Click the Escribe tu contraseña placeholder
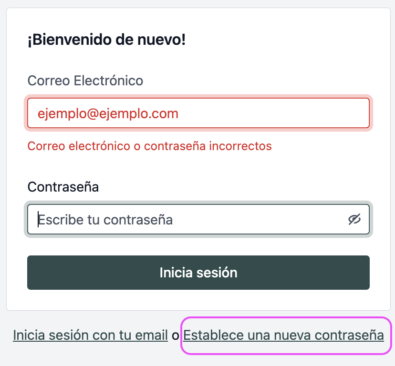The width and height of the screenshot is (395, 366). pyautogui.click(x=105, y=220)
